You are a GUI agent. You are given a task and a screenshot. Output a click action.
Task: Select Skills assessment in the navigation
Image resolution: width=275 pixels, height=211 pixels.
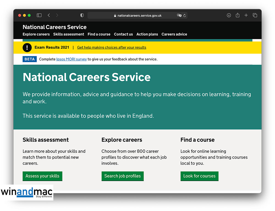(x=68, y=34)
